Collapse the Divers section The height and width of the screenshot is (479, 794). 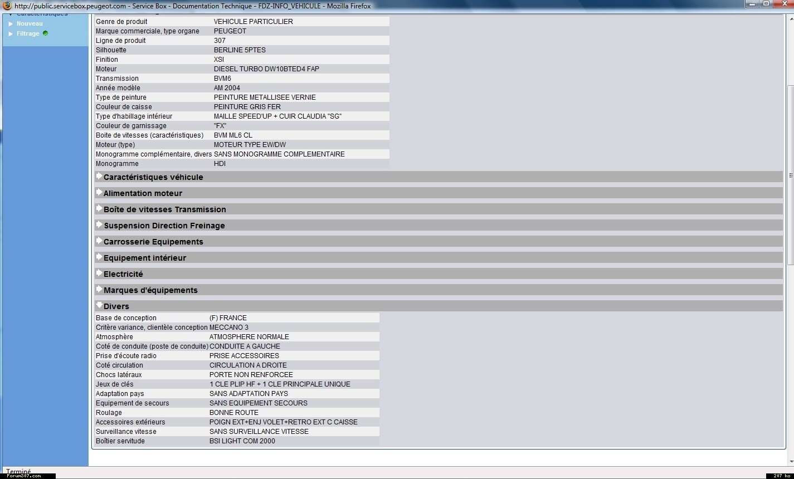439,306
